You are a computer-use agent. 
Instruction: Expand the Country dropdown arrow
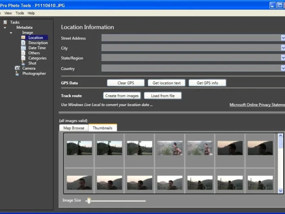click(283, 68)
